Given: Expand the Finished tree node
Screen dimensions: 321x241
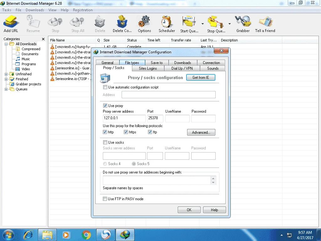Looking at the screenshot, I should click(x=6, y=79).
